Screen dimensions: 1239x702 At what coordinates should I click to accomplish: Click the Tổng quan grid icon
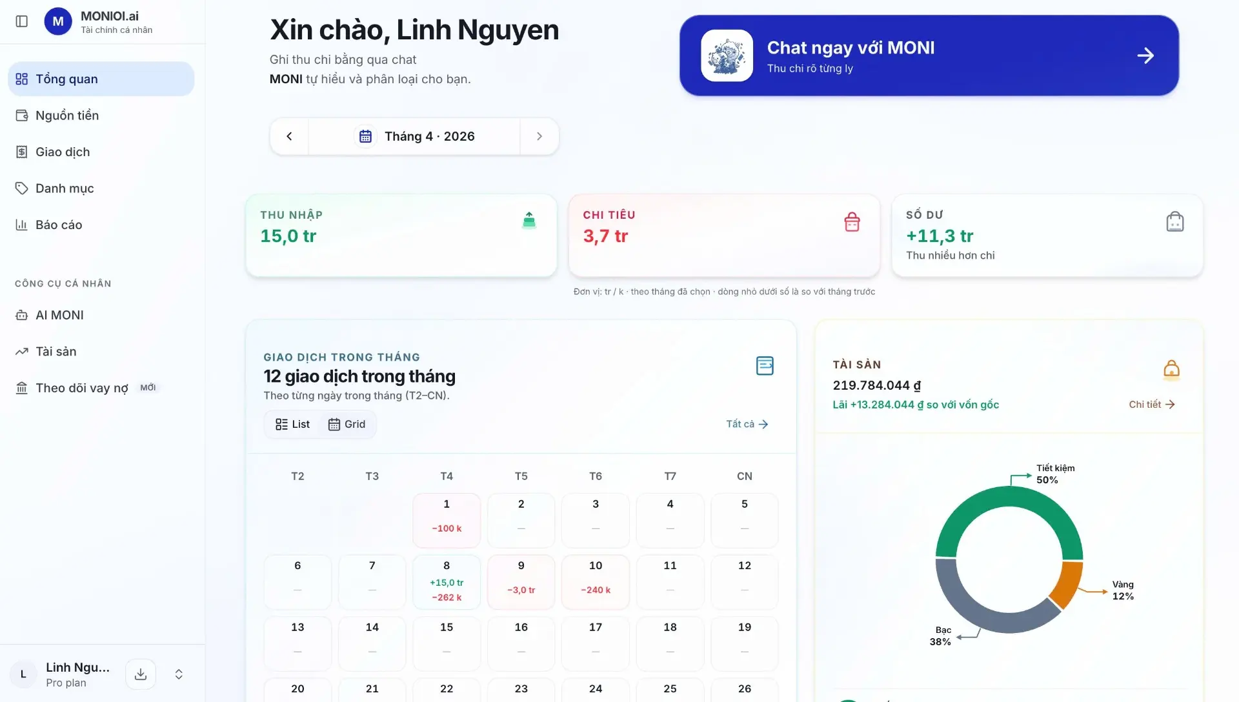point(22,79)
